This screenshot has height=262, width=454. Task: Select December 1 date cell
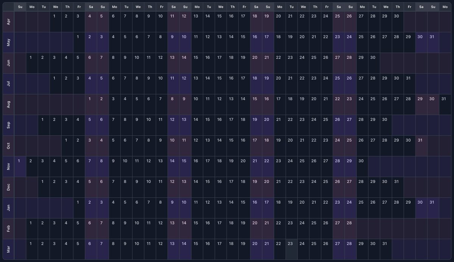tap(44, 187)
